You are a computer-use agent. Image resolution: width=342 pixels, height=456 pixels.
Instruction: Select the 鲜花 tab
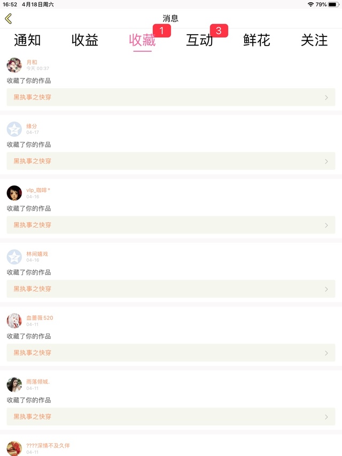pyautogui.click(x=257, y=40)
